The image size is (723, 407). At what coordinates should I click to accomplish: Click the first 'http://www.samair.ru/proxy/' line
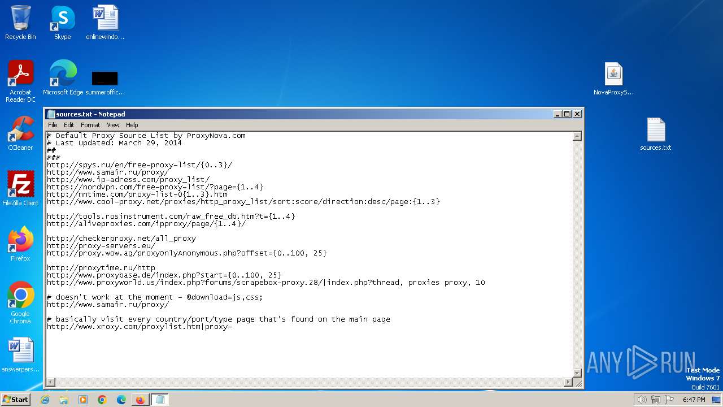tap(108, 172)
